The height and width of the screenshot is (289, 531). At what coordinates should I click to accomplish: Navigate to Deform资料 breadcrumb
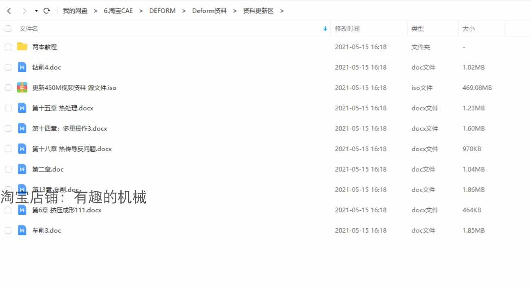[209, 11]
